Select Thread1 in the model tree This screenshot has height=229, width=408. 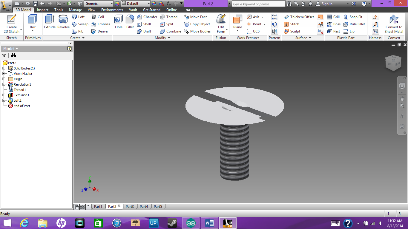coord(20,90)
